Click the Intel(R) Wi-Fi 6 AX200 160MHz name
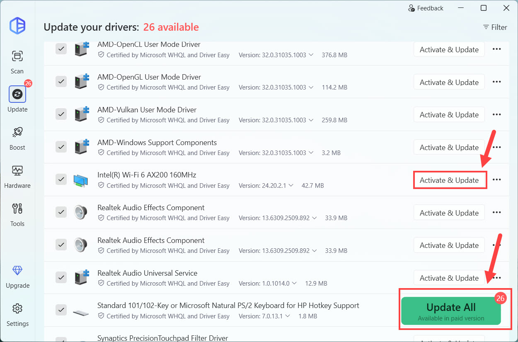The width and height of the screenshot is (518, 342). click(x=147, y=175)
